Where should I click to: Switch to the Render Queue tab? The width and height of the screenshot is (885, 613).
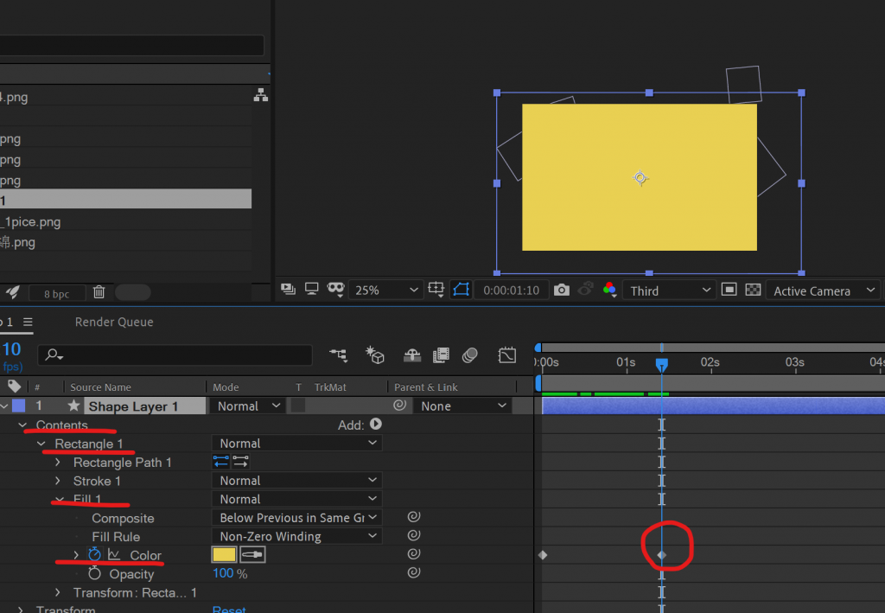pos(114,322)
